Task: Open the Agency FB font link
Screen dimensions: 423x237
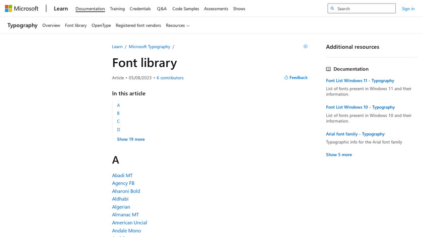Action: click(123, 183)
